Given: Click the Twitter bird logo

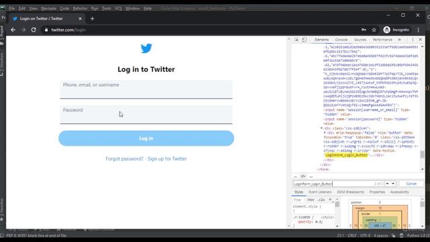Looking at the screenshot, I should coord(146,48).
